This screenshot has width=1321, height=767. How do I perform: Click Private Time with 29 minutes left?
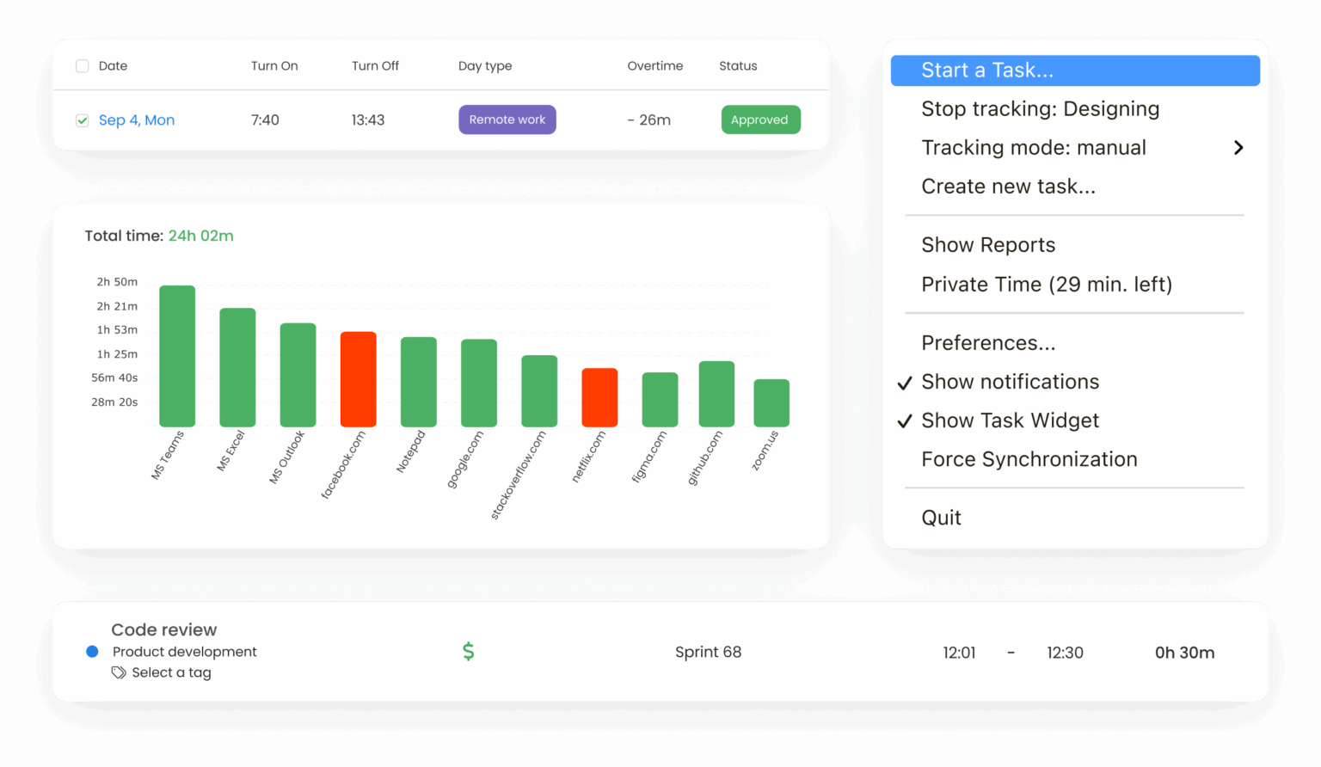[x=1047, y=284]
